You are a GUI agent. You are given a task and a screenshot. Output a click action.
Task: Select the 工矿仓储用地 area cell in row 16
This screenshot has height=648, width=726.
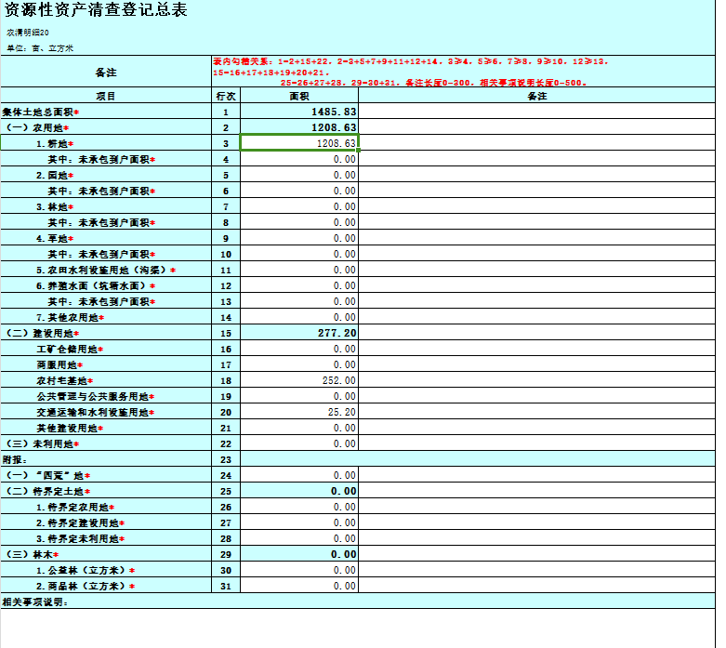click(x=299, y=349)
